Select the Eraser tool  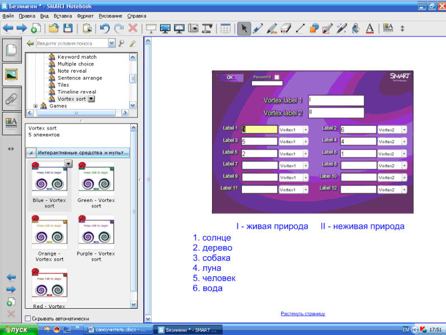tap(285, 28)
